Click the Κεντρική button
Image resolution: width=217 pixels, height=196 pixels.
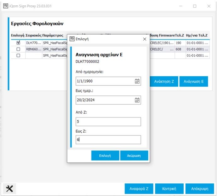(169, 189)
